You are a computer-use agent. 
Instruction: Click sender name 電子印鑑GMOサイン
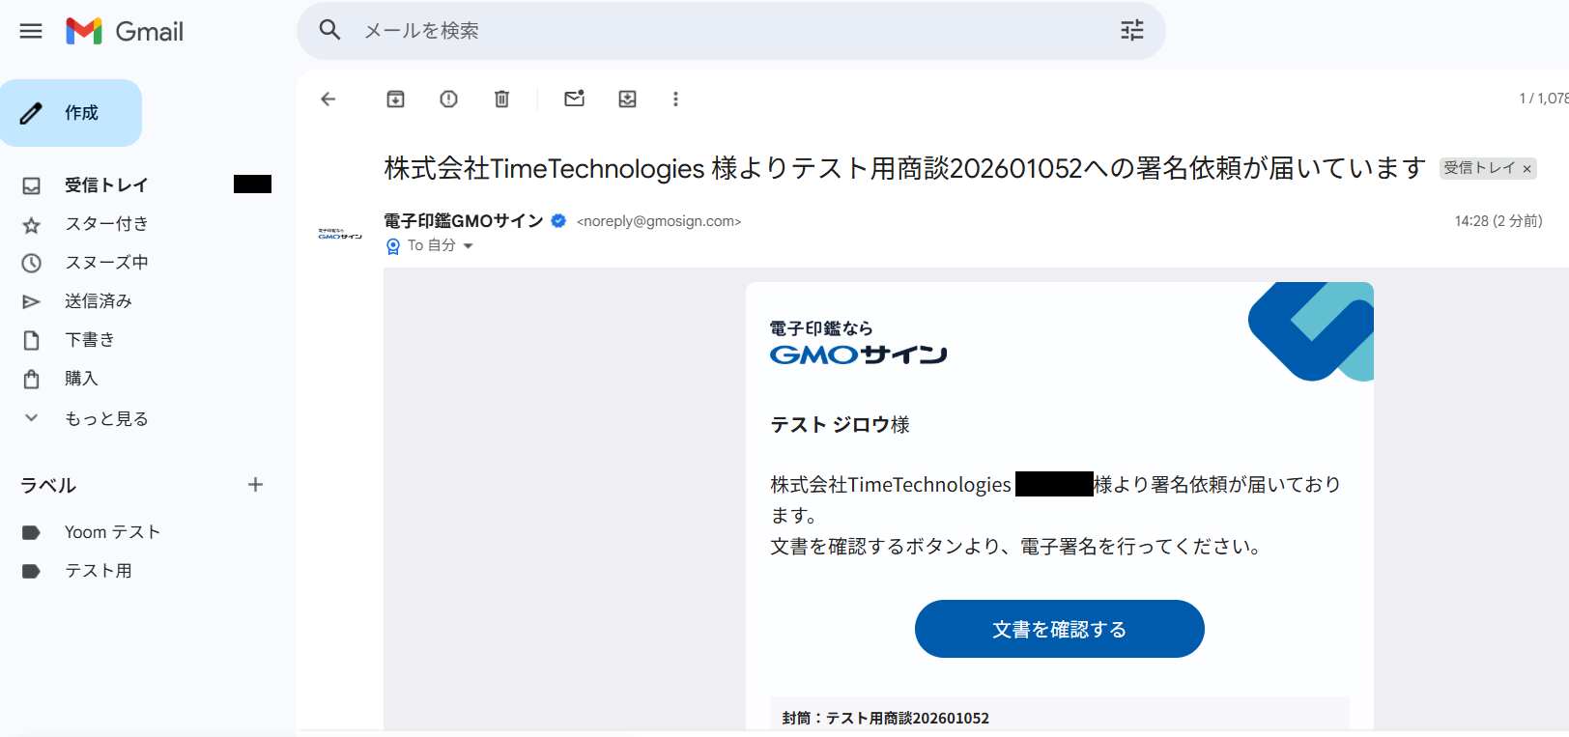pyautogui.click(x=464, y=220)
